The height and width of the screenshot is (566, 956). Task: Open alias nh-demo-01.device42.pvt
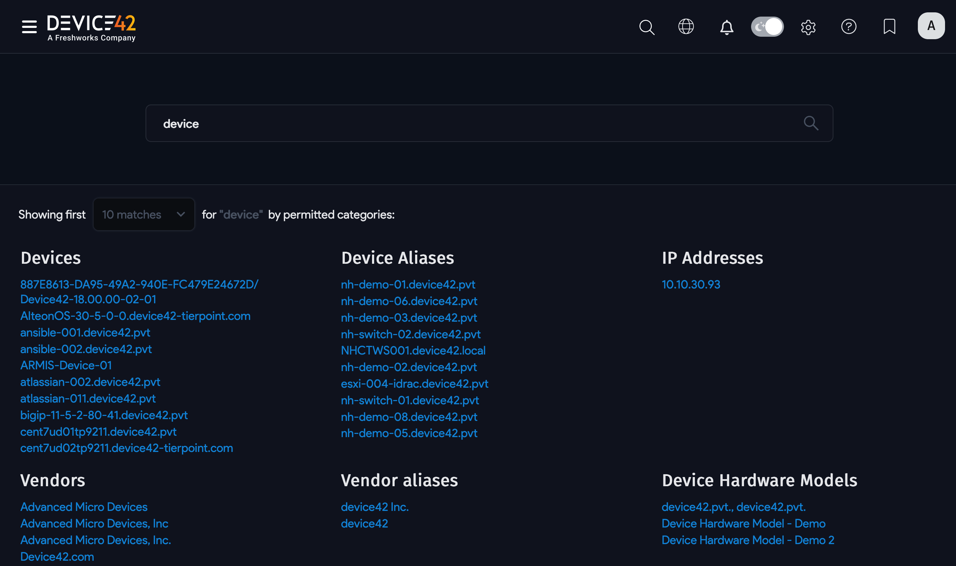(408, 284)
